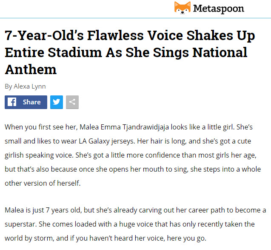
Task: Click the phrase 'superstar' in the second paragraph
Action: coord(20,224)
